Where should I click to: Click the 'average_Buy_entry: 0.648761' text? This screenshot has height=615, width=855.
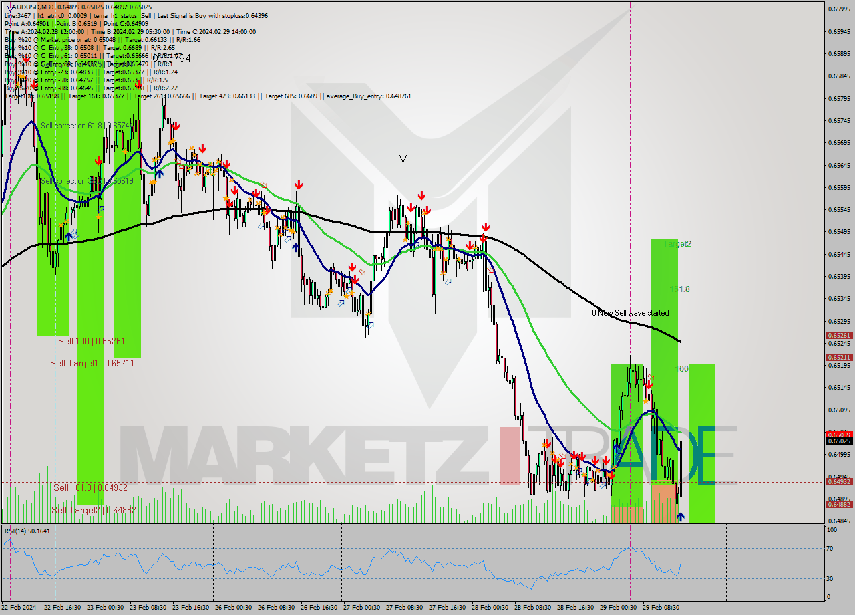[x=369, y=96]
